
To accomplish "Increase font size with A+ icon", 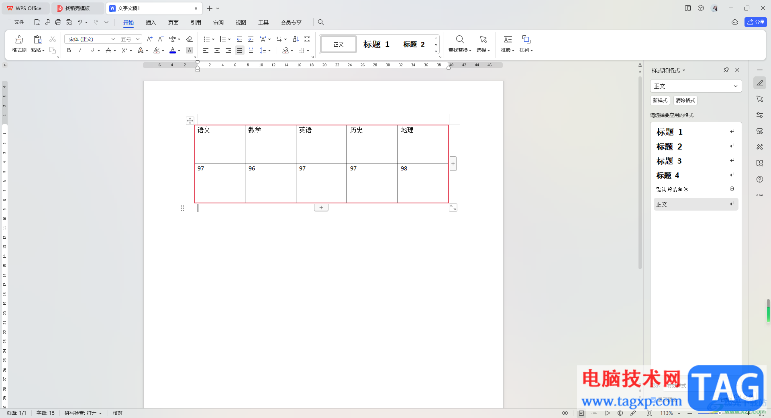I will pyautogui.click(x=149, y=39).
